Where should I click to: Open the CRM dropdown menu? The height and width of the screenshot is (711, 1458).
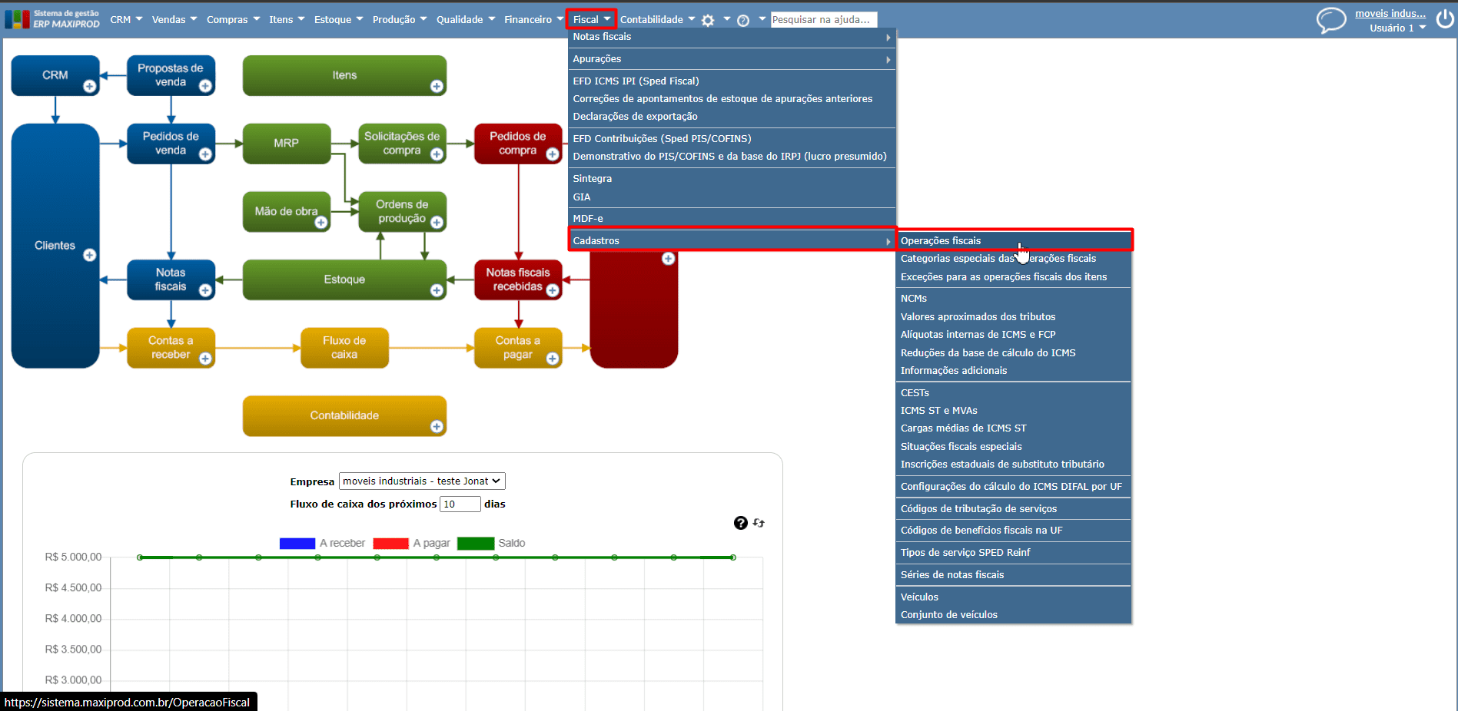(126, 19)
